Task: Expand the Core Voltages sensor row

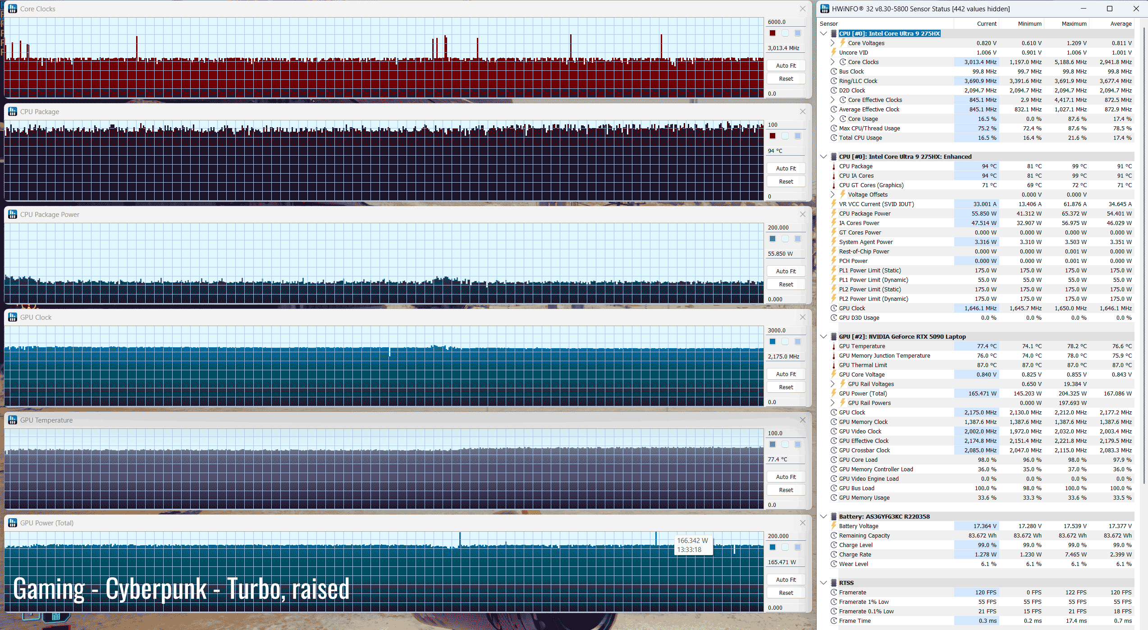Action: 832,43
